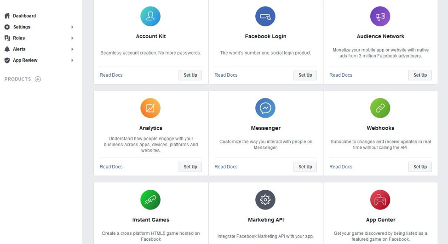The image size is (448, 244).
Task: Add a product with the plus icon
Action: (x=38, y=79)
